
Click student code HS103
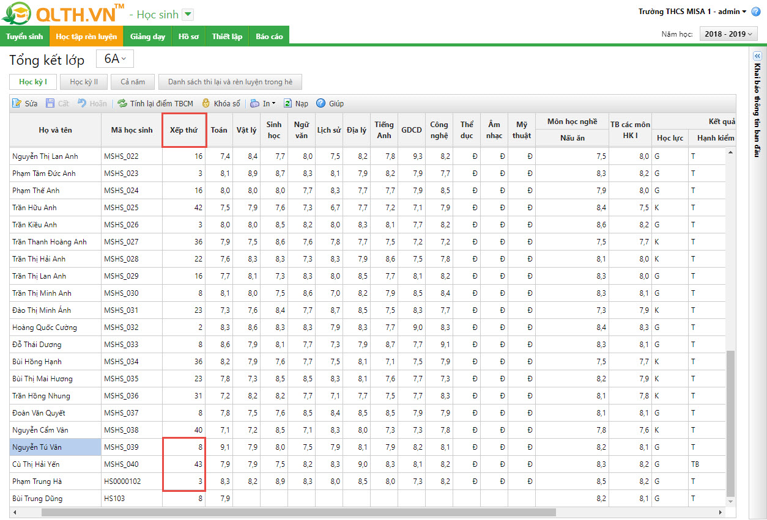tap(114, 499)
